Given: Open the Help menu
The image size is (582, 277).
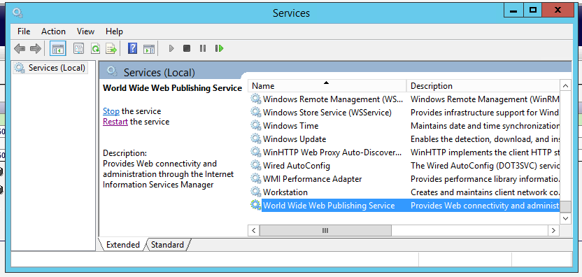Looking at the screenshot, I should click(x=114, y=31).
